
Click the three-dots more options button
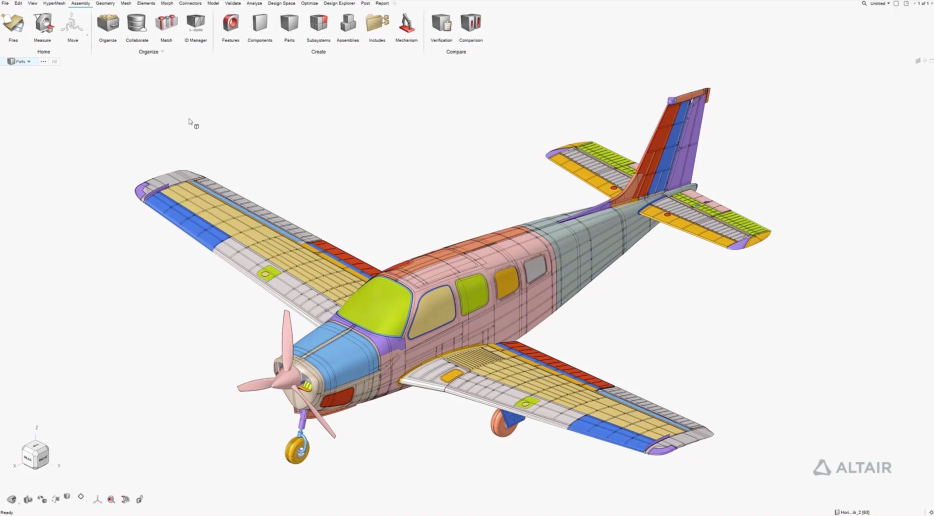[43, 62]
